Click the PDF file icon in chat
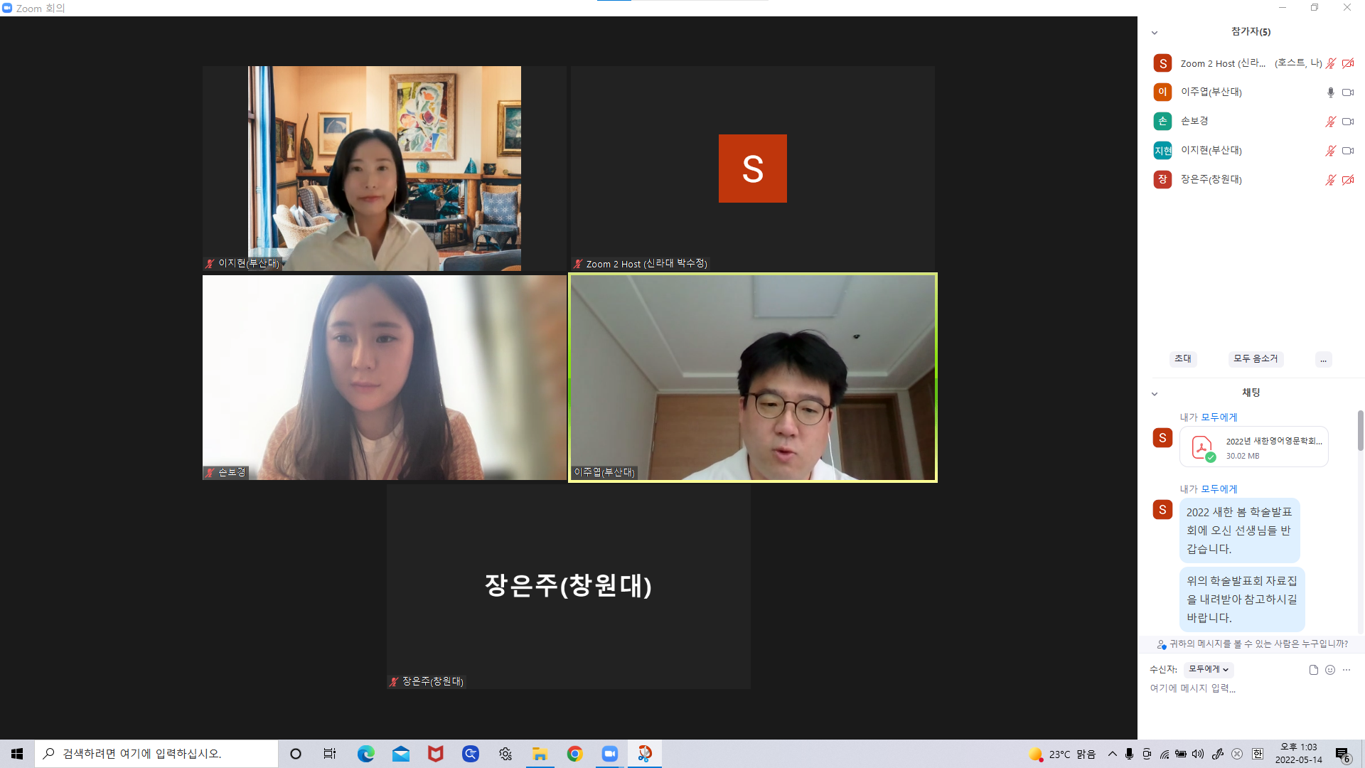Image resolution: width=1365 pixels, height=768 pixels. (x=1202, y=447)
